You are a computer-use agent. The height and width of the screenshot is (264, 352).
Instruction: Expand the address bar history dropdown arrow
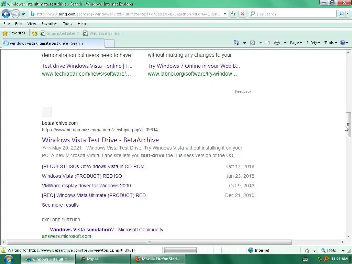tap(225, 14)
